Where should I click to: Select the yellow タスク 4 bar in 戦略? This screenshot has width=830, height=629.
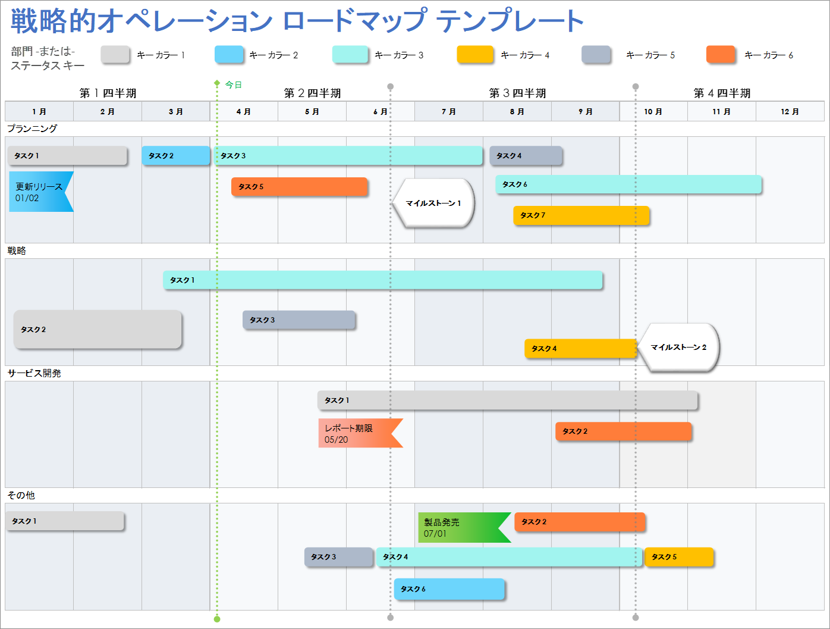point(580,349)
